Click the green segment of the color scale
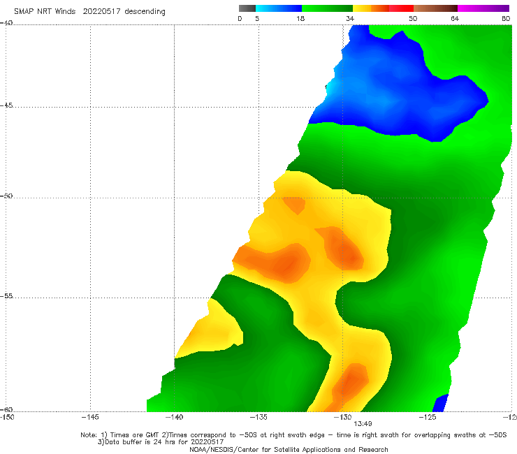This screenshot has height=454, width=517. tap(327, 8)
